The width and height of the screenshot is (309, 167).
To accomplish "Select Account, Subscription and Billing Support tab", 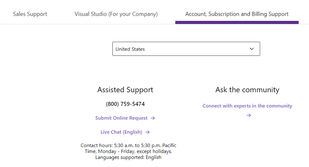I will 237,14.
